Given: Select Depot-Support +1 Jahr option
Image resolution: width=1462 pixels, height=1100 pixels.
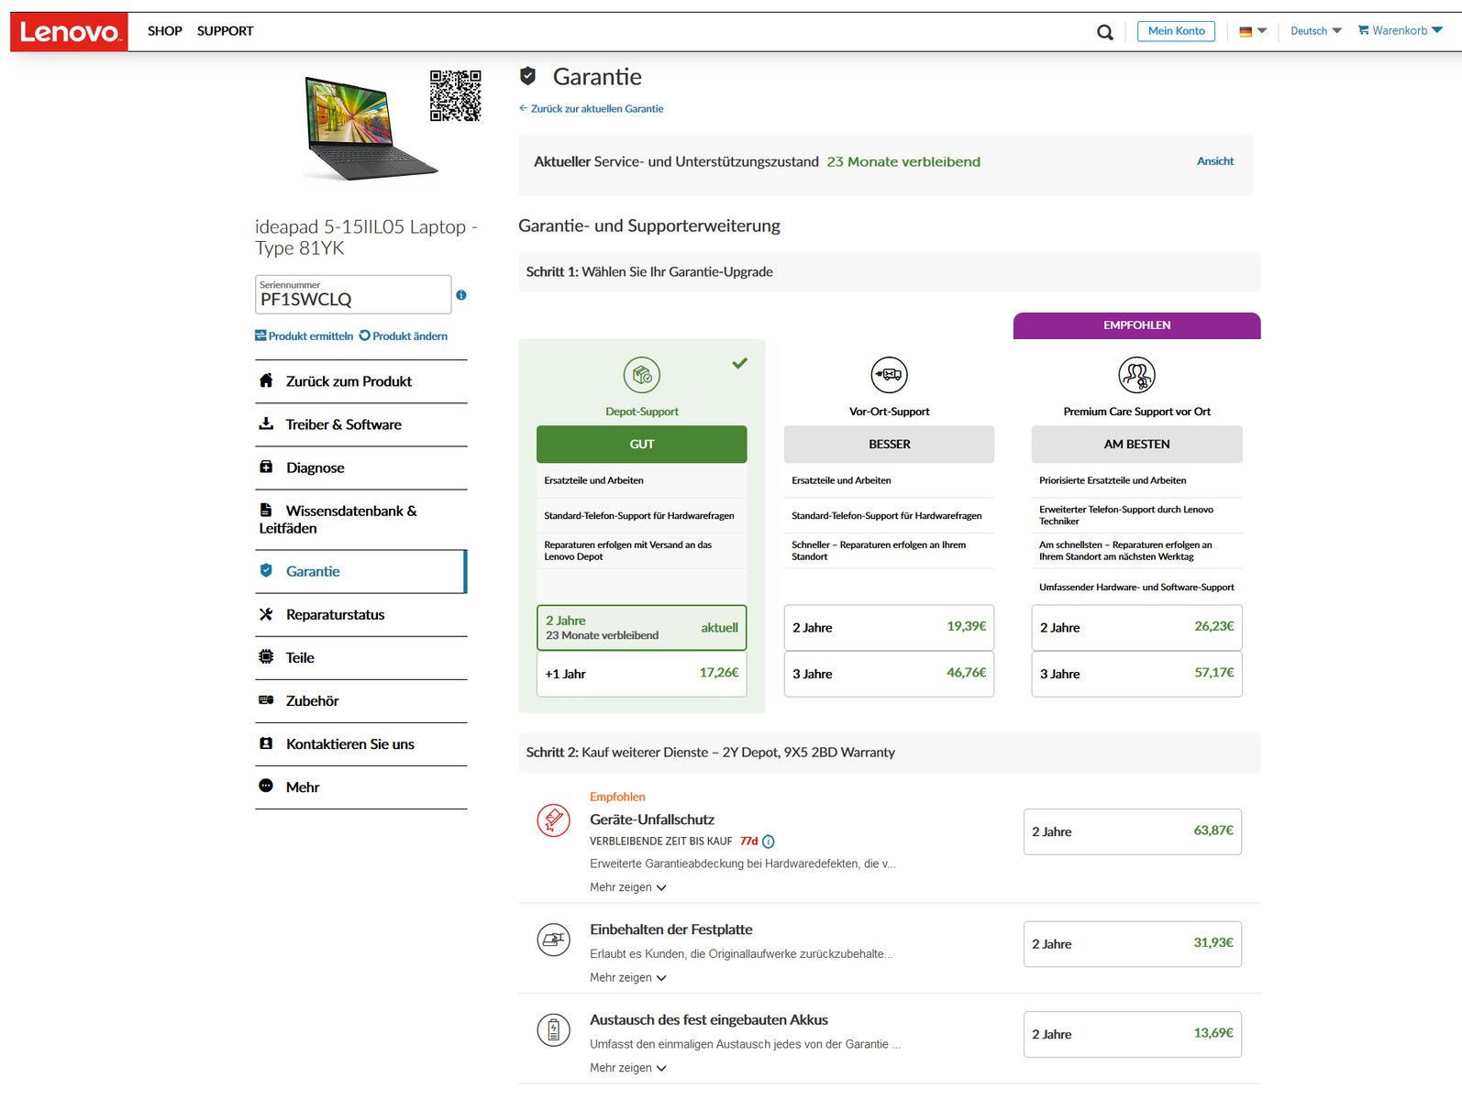Looking at the screenshot, I should [x=641, y=674].
